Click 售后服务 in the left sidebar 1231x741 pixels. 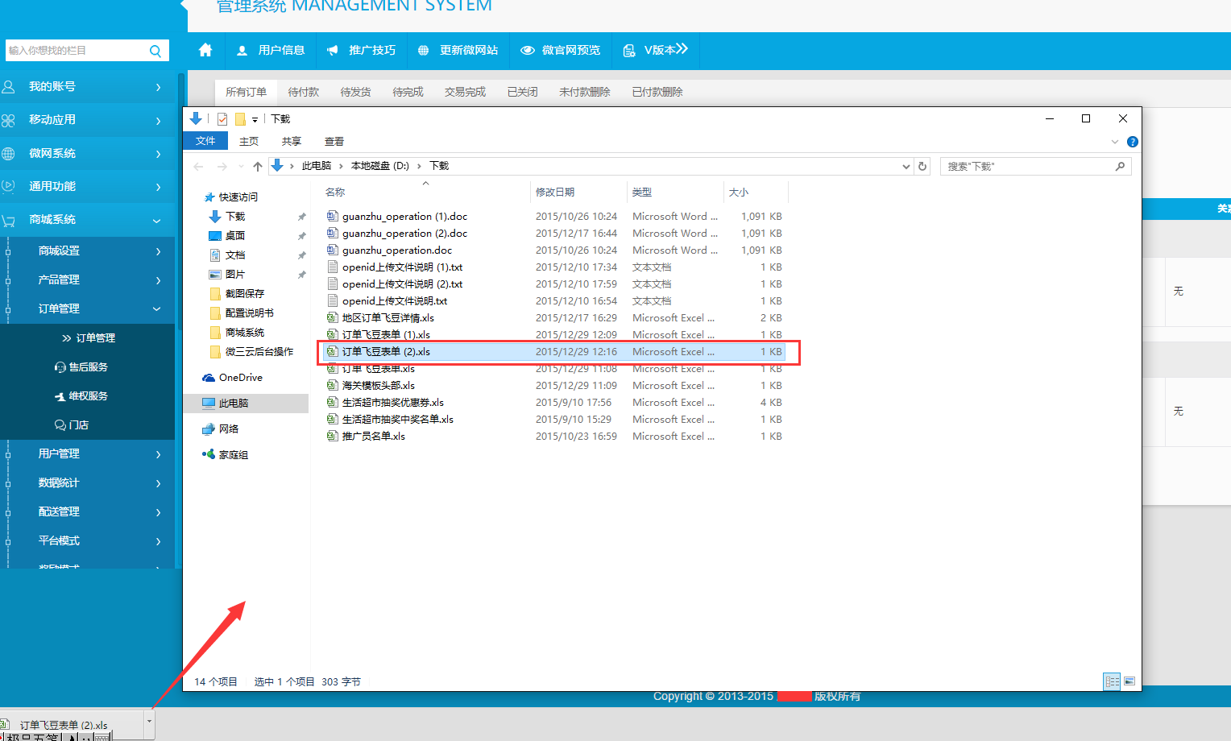[x=88, y=367]
